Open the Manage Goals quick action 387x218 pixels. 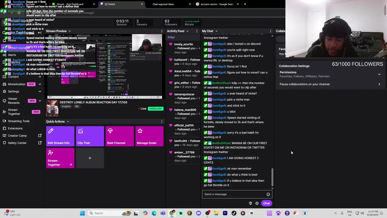(149, 136)
